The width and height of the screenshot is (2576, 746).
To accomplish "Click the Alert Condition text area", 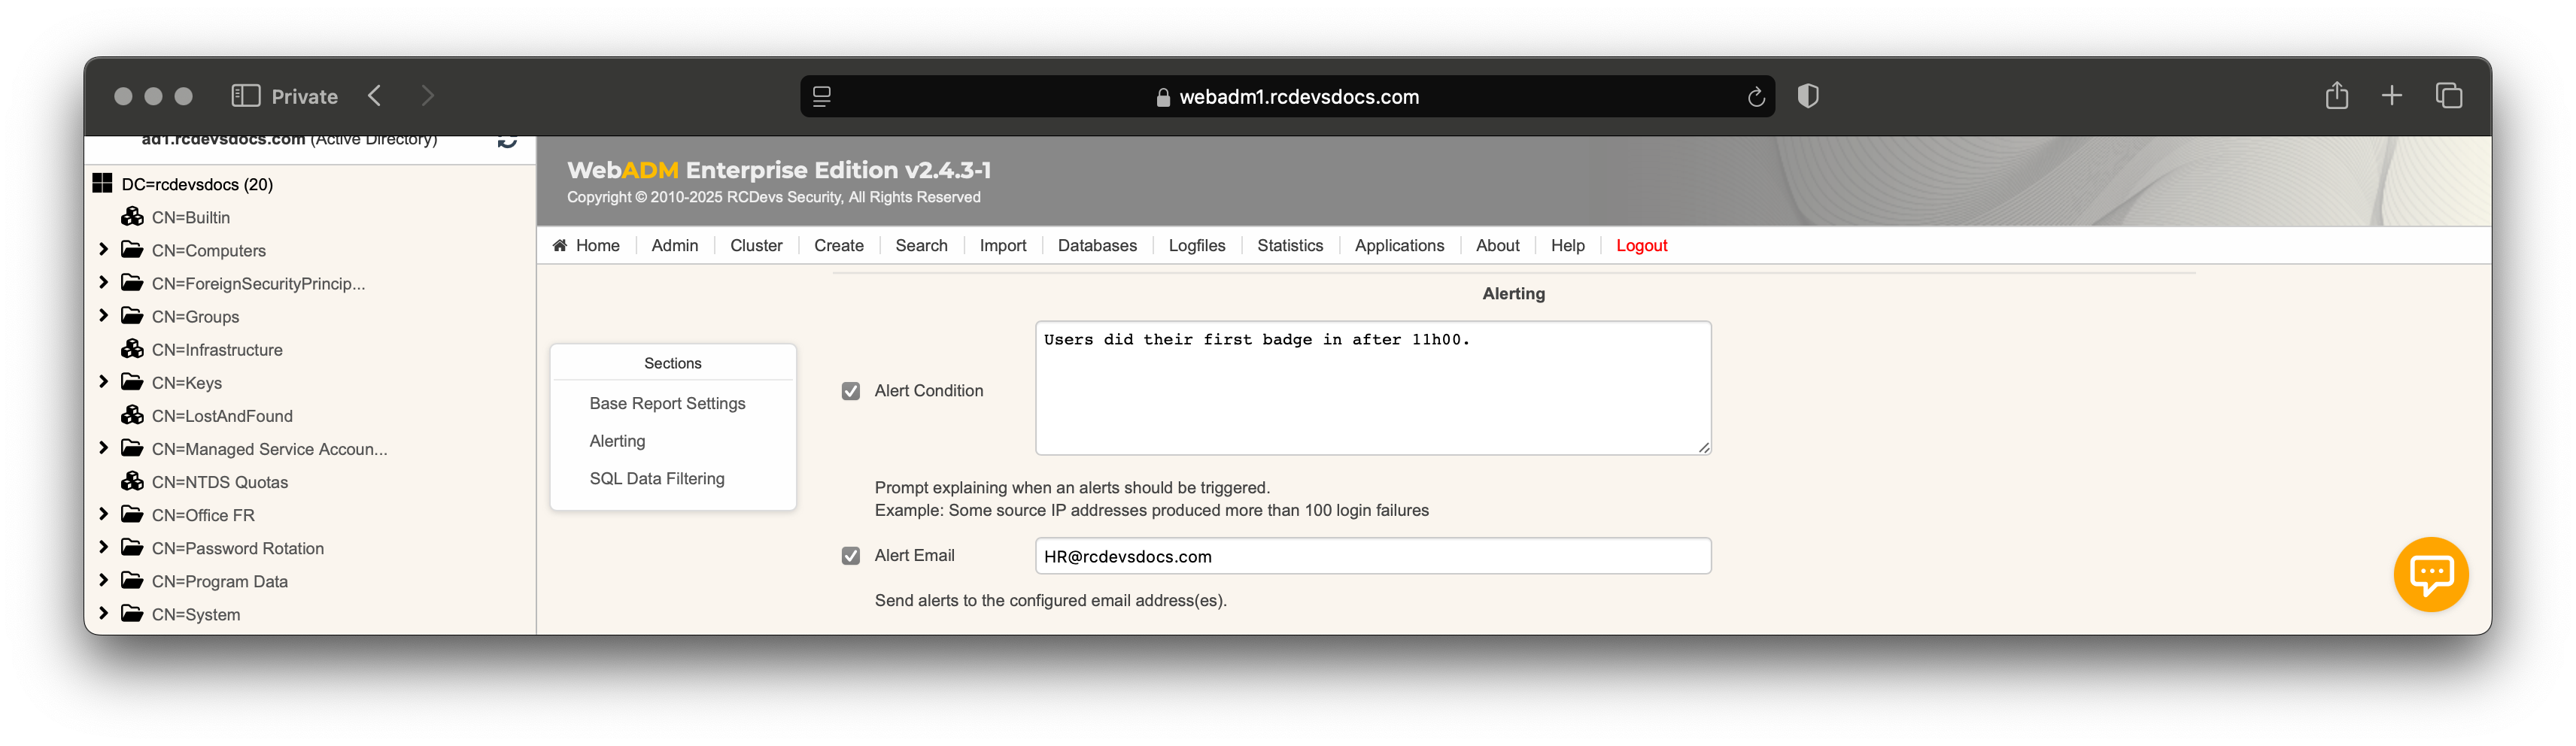I will click(1373, 388).
